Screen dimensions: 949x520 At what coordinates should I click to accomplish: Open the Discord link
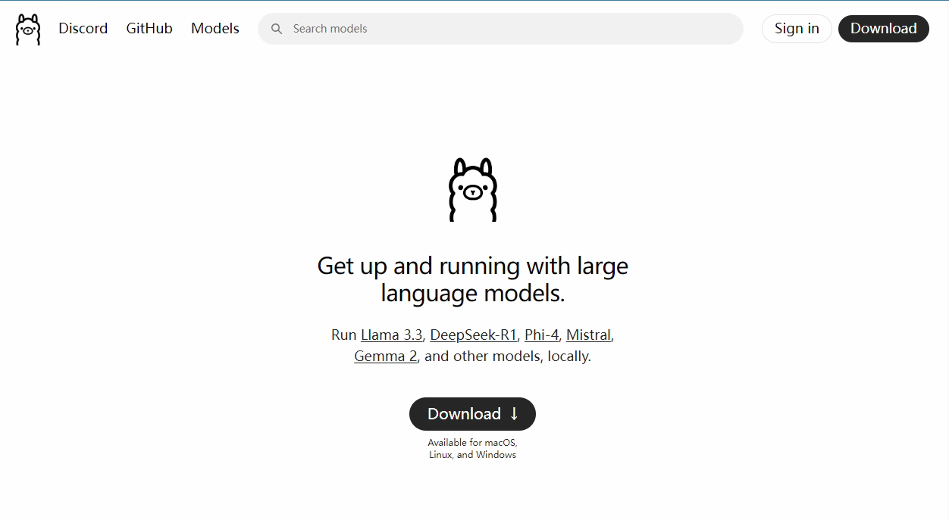[x=83, y=29]
